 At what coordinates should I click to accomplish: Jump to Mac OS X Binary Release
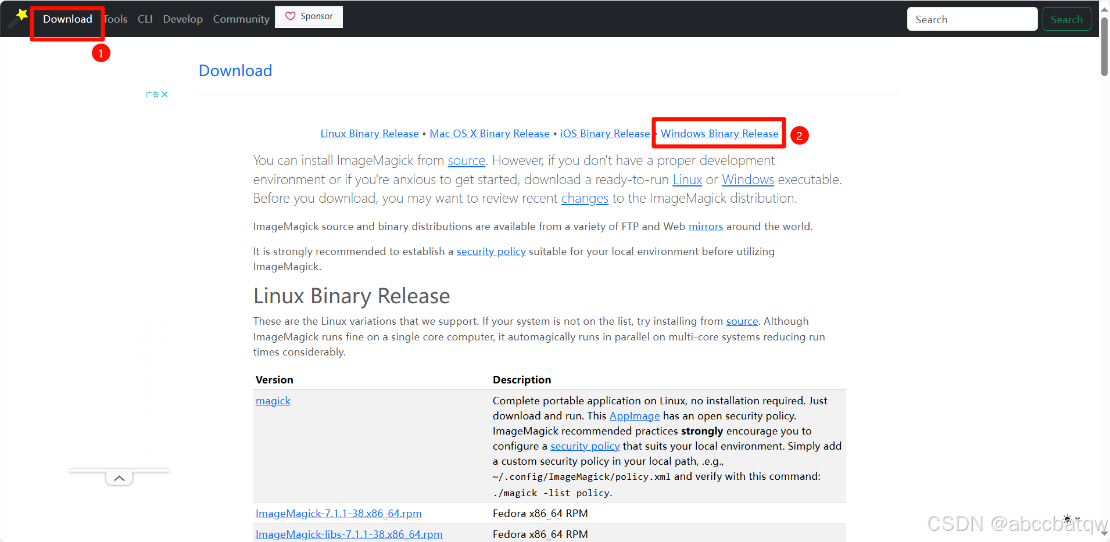[x=489, y=134]
